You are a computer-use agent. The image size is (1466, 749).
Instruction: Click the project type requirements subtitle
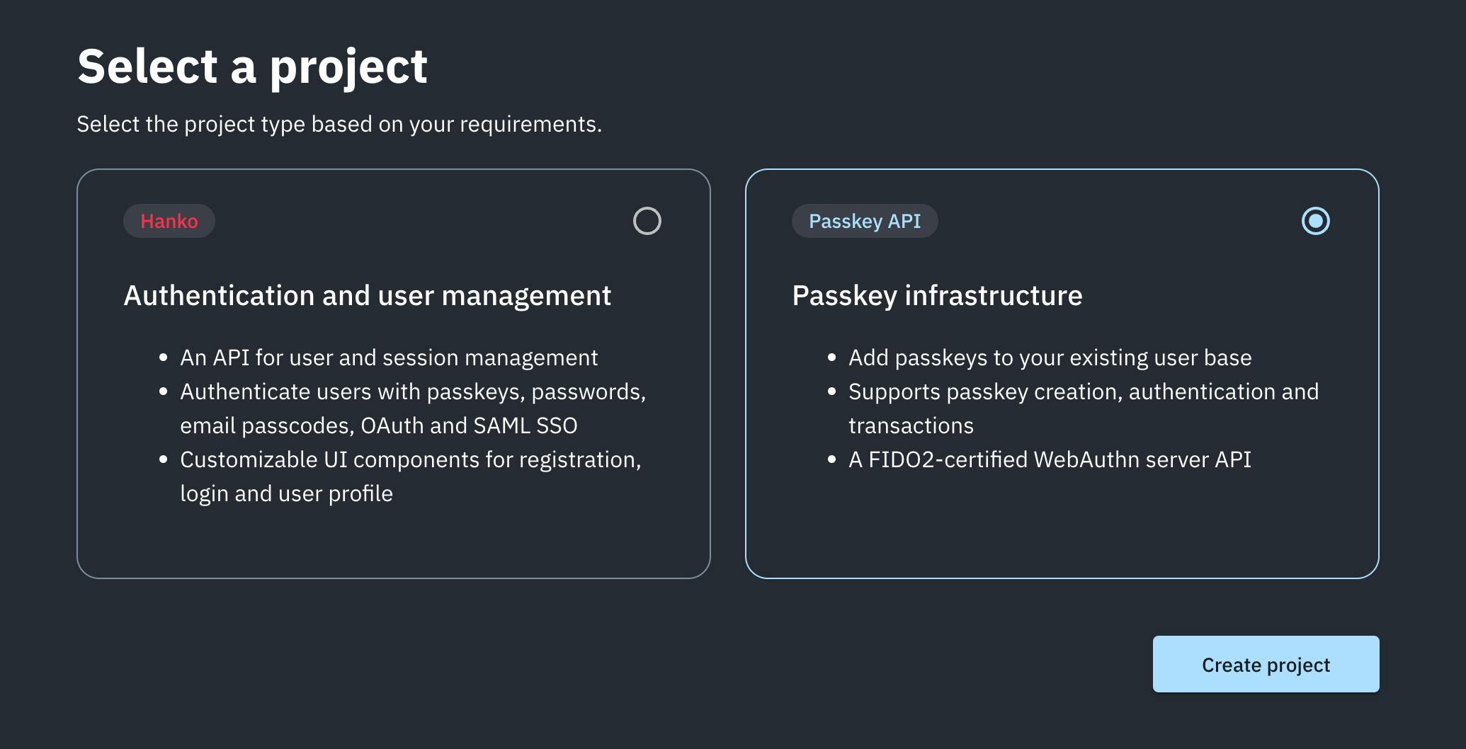pos(340,123)
